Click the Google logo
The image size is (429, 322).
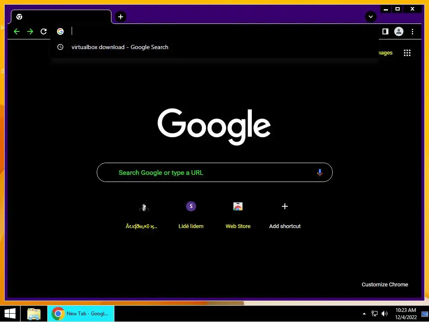tap(214, 127)
